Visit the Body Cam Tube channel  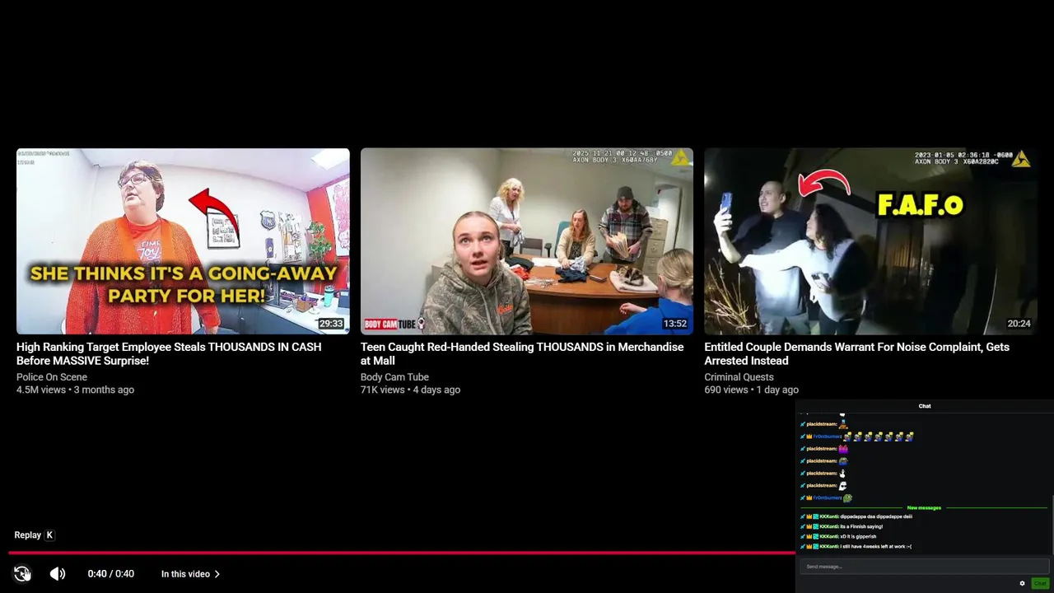pyautogui.click(x=394, y=377)
